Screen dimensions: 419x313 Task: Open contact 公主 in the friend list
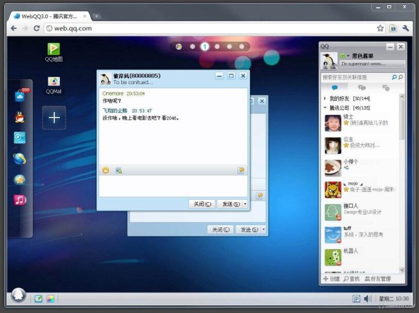[x=361, y=145]
